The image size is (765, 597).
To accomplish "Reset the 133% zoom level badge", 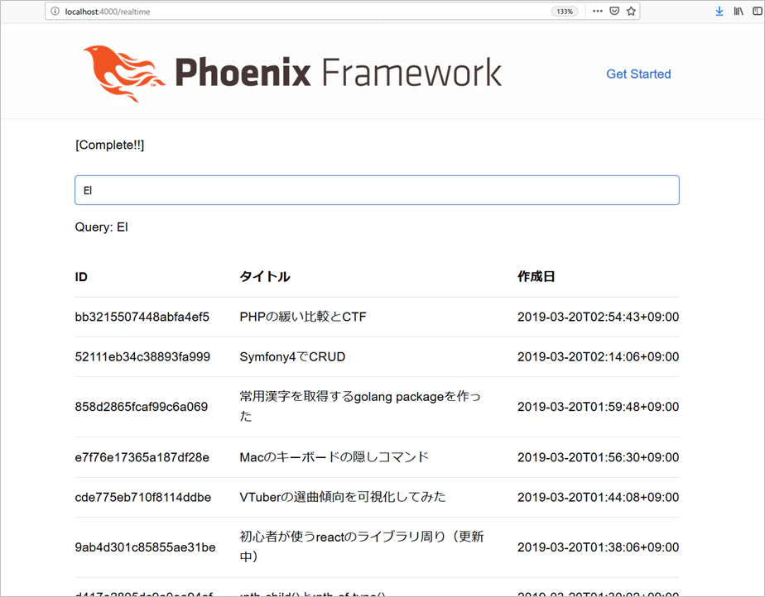I will (x=565, y=12).
